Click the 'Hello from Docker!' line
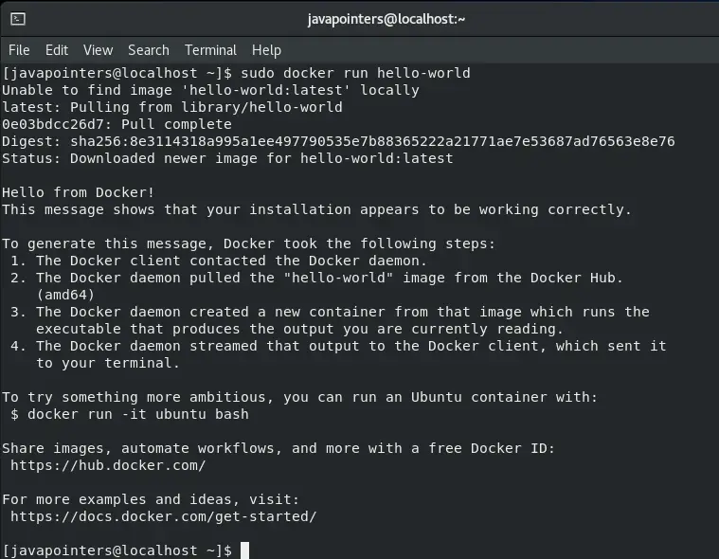The image size is (719, 559). pos(79,192)
